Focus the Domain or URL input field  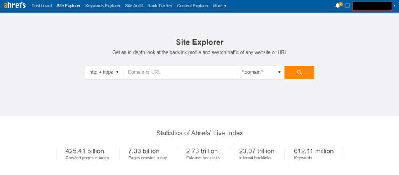(180, 72)
